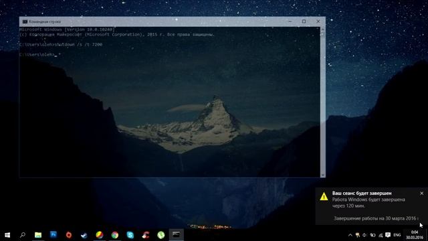Click text "Завершение работы на 30 марта 2016"
The height and width of the screenshot is (241, 428).
point(376,218)
